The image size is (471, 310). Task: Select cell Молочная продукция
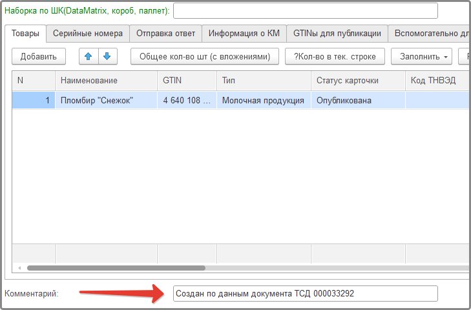pyautogui.click(x=264, y=100)
